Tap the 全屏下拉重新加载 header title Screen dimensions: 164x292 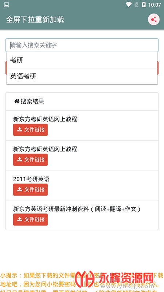pos(35,20)
